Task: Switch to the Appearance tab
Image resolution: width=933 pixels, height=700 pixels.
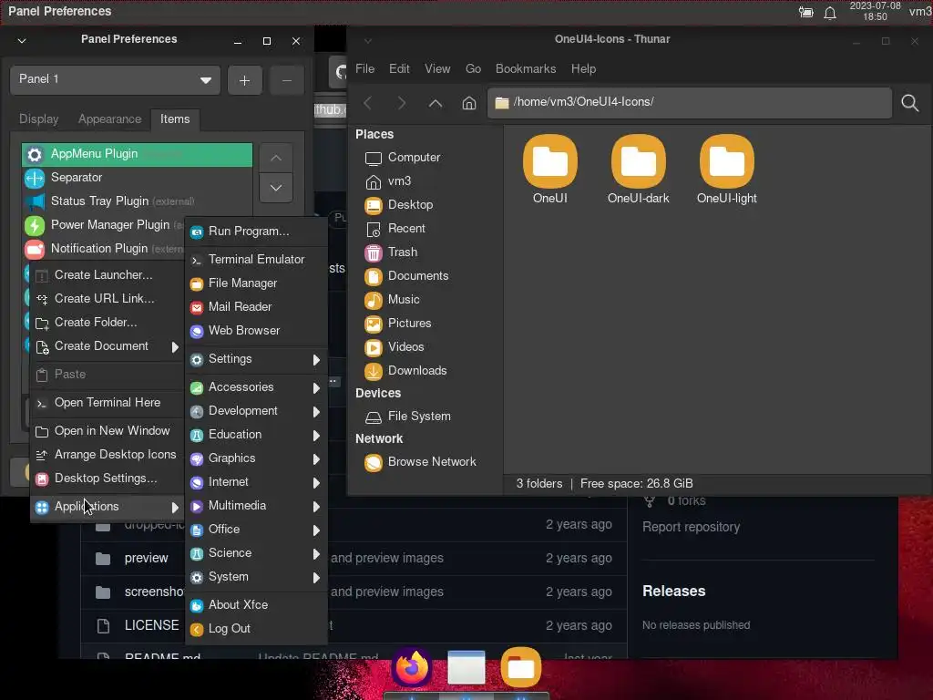Action: click(x=109, y=119)
